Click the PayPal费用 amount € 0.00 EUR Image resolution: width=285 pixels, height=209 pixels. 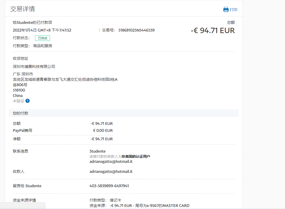tap(103, 131)
